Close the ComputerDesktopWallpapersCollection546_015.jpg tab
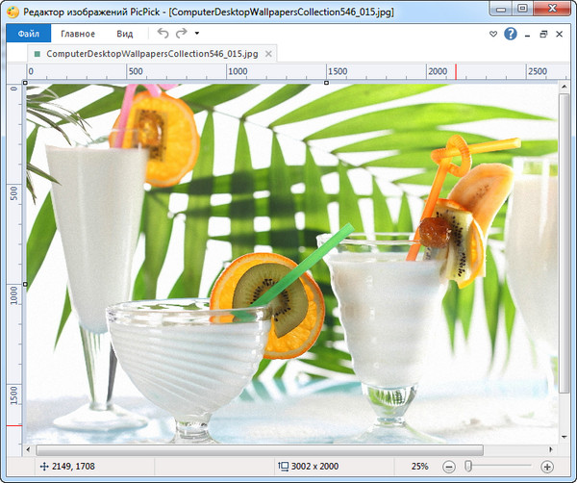This screenshot has width=577, height=483. (268, 56)
